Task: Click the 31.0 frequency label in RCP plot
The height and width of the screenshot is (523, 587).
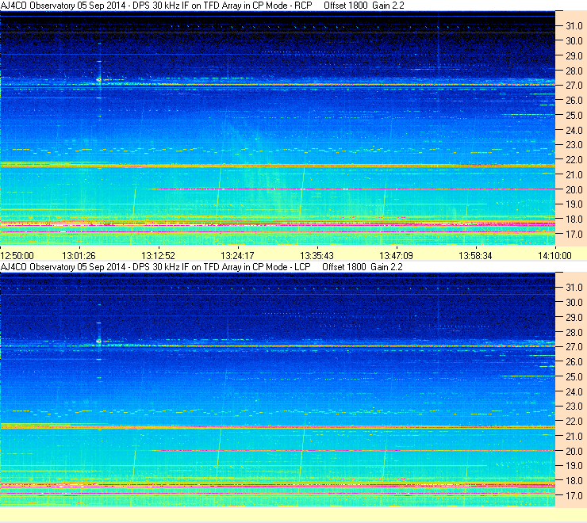Action: point(574,26)
